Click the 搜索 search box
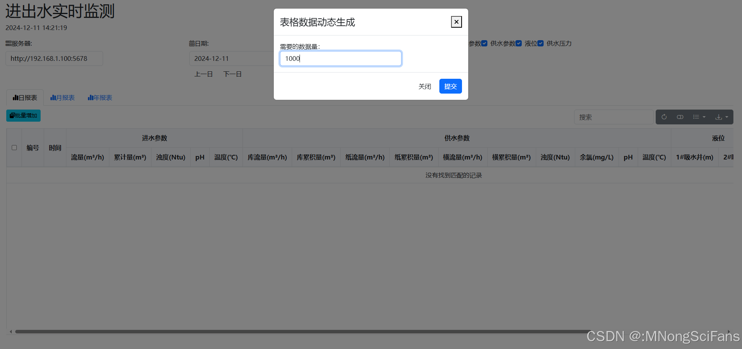 click(x=614, y=117)
